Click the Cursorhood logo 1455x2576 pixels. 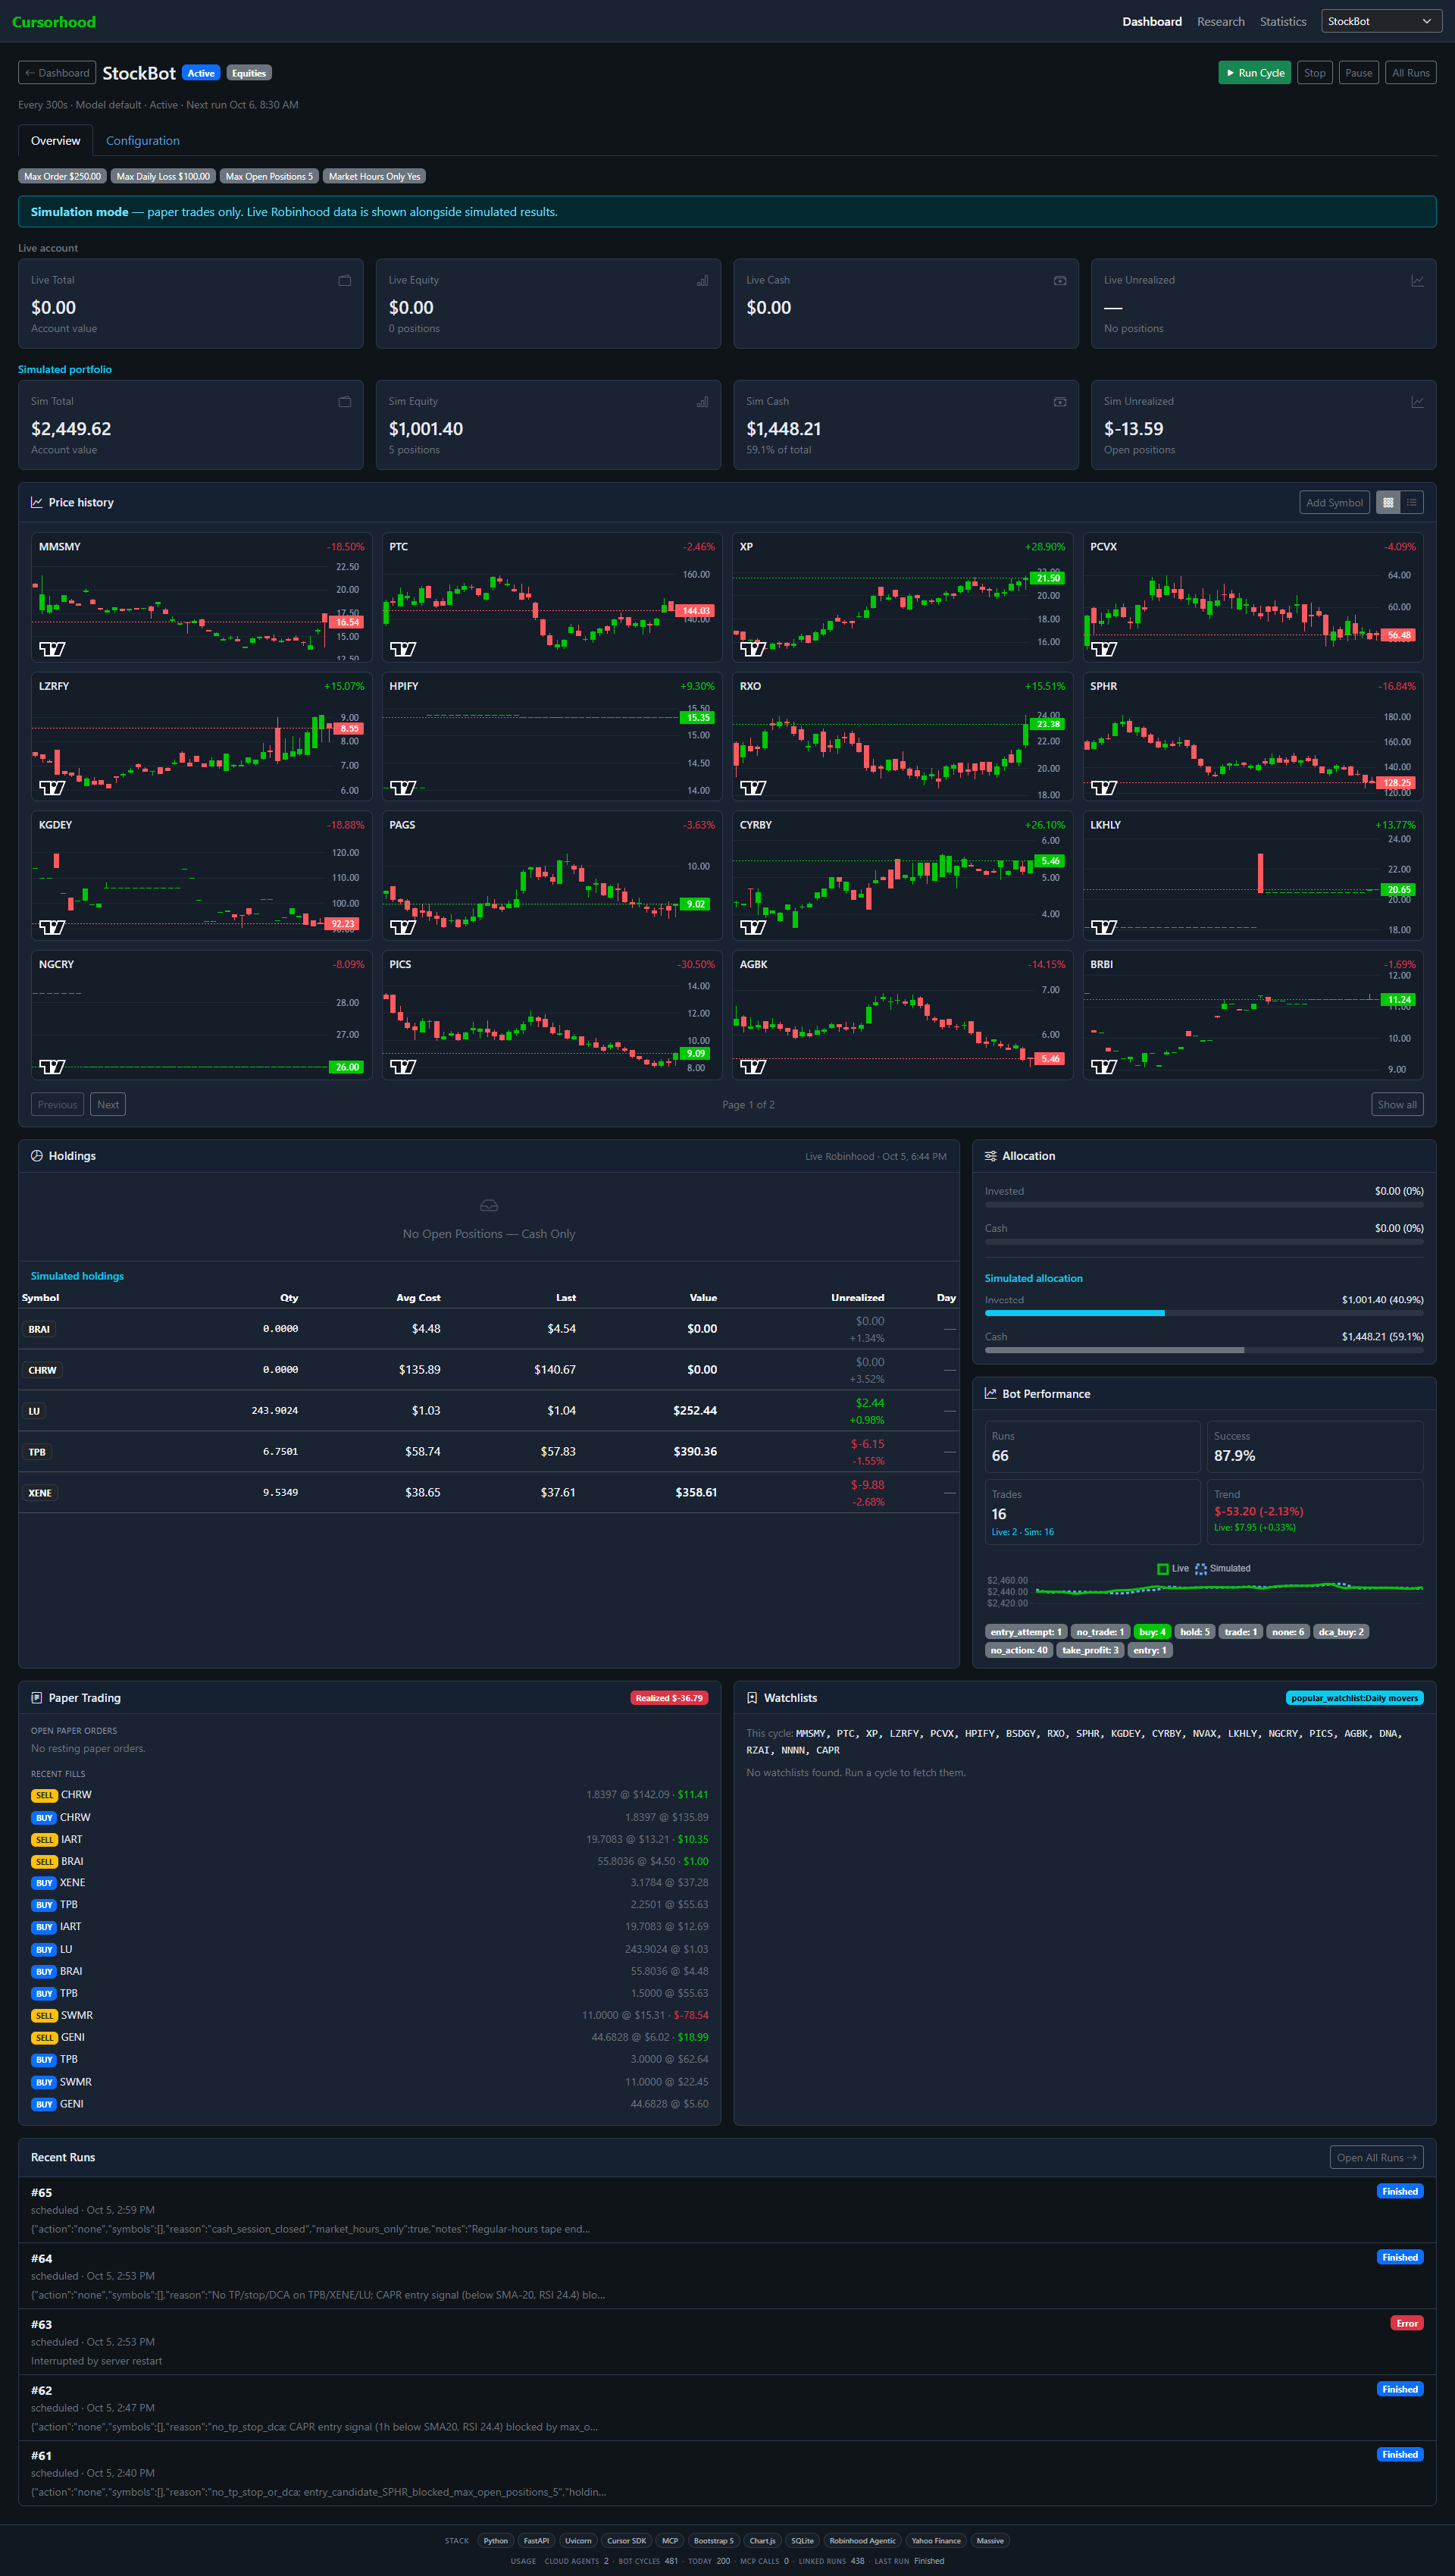[54, 22]
